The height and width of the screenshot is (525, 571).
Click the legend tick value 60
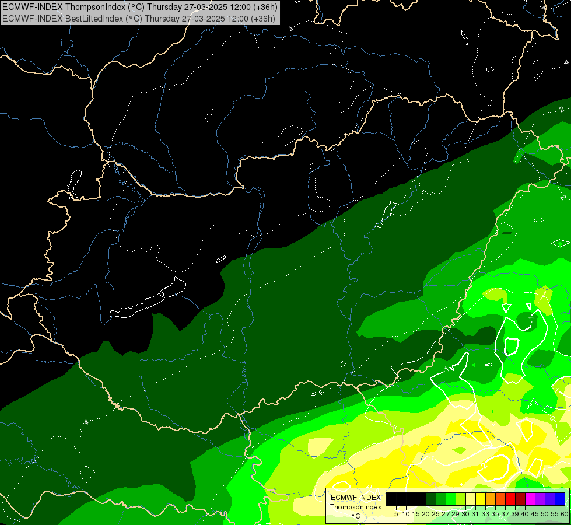(x=565, y=514)
